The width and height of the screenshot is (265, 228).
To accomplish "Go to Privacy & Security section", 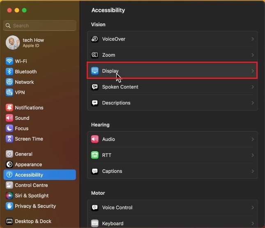I will pos(35,206).
